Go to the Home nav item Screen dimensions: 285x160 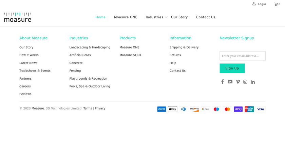click(x=100, y=17)
